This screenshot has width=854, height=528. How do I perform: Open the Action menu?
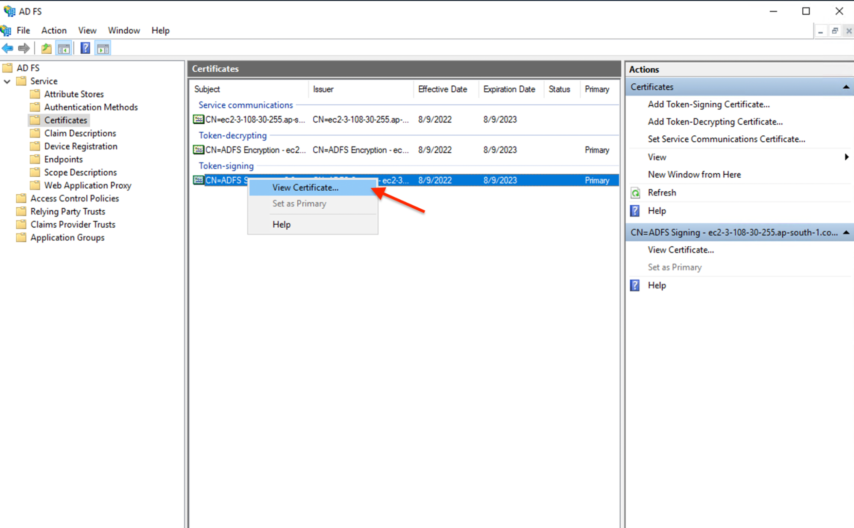click(x=54, y=30)
